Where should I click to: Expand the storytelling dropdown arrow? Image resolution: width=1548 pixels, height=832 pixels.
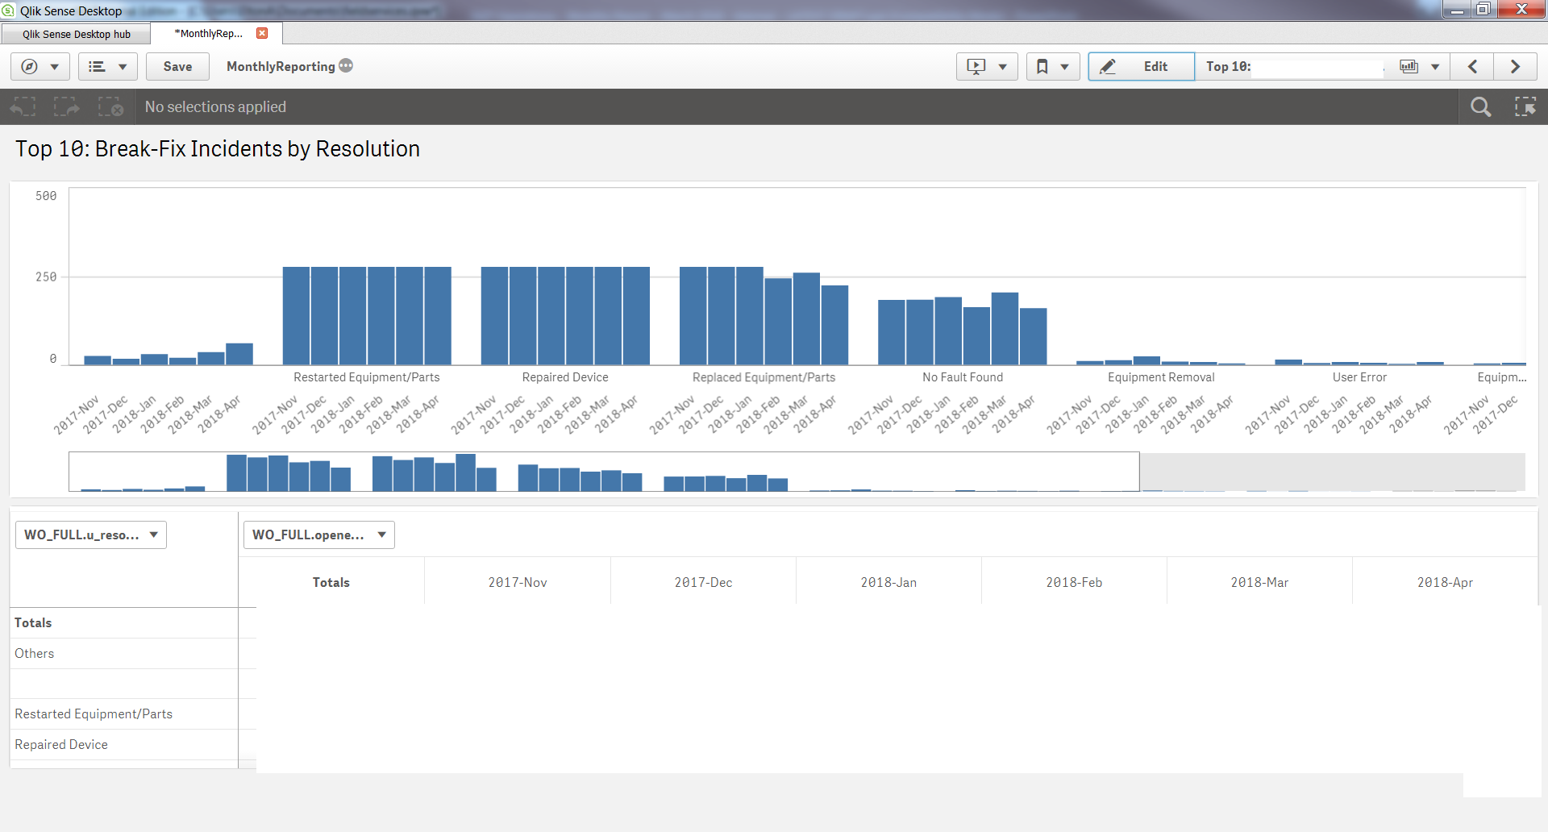click(1003, 67)
